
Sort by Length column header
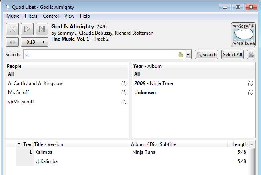click(x=238, y=144)
